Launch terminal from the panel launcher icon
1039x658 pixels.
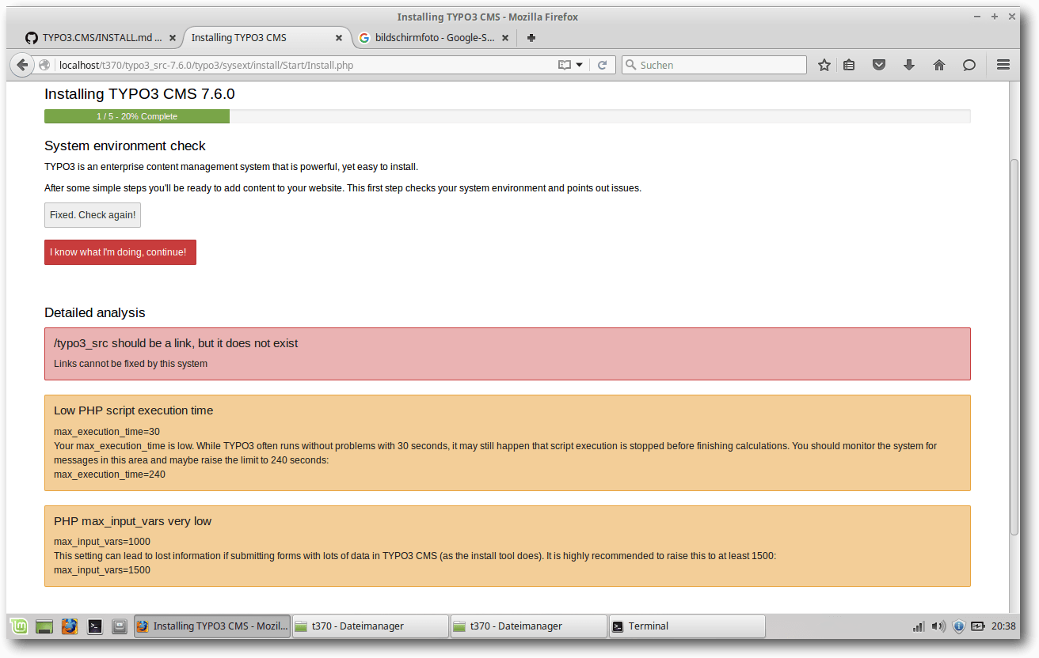94,626
